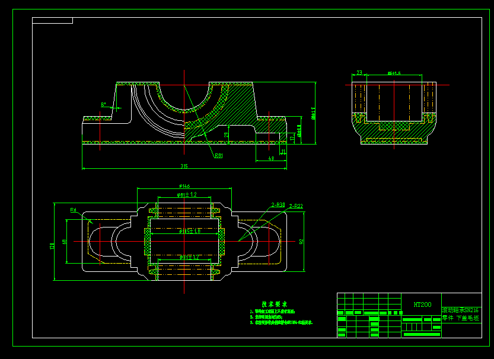Select the 68 dimension in plan view
This screenshot has height=359, width=494.
pos(64,242)
